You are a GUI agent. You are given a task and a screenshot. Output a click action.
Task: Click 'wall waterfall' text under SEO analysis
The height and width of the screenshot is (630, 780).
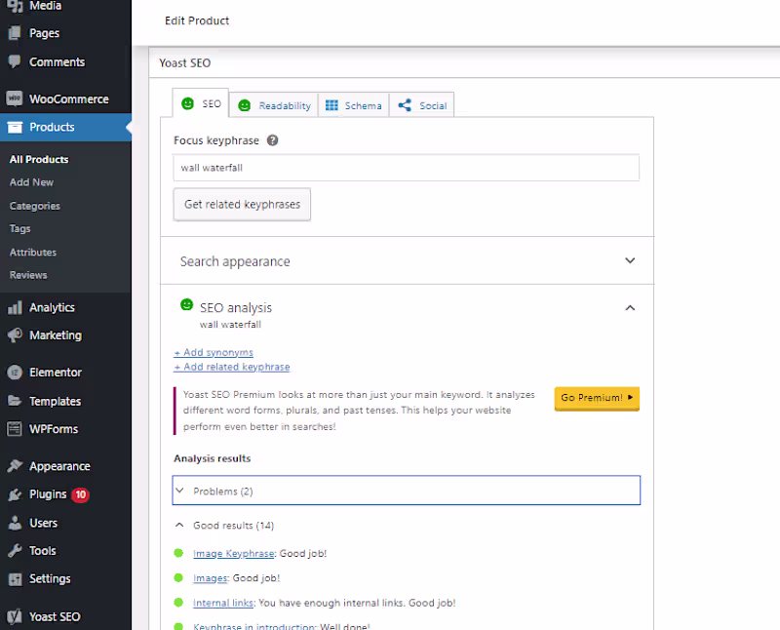(230, 325)
